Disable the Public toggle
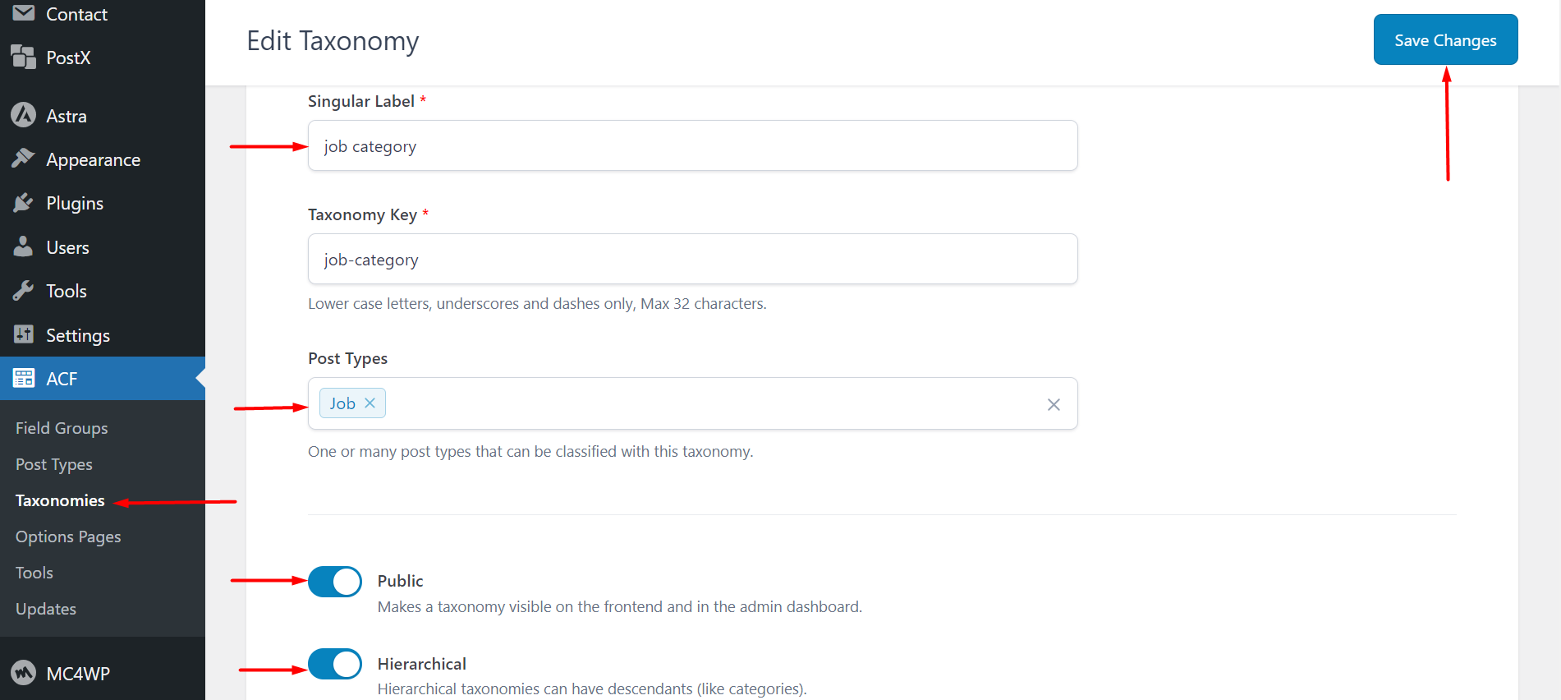 point(334,581)
